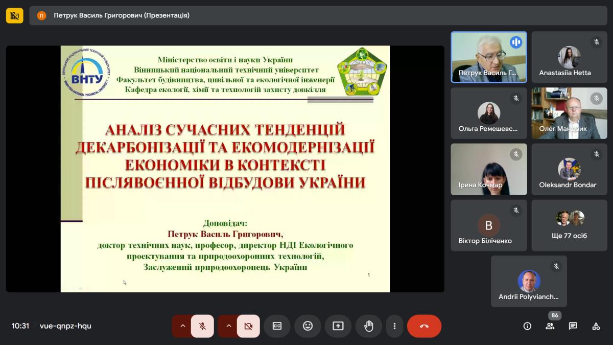
Task: Select Олег Мандрик's video tile
Action: coord(570,113)
